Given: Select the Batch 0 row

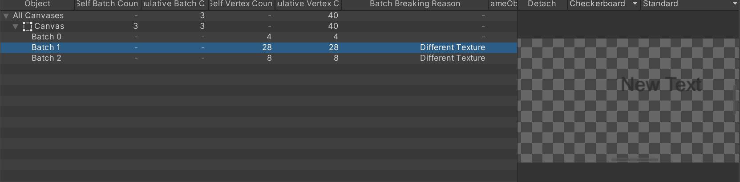Looking at the screenshot, I should pos(259,37).
